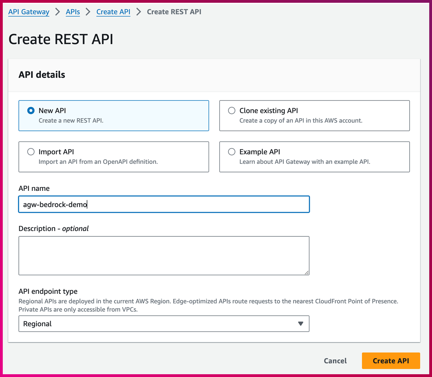The height and width of the screenshot is (377, 432).
Task: Click the API details section header
Action: coord(42,75)
